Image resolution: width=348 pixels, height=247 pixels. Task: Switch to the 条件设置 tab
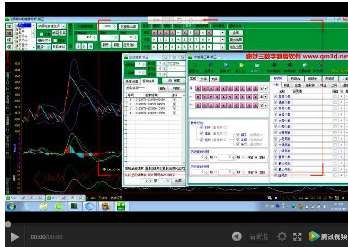pyautogui.click(x=131, y=81)
